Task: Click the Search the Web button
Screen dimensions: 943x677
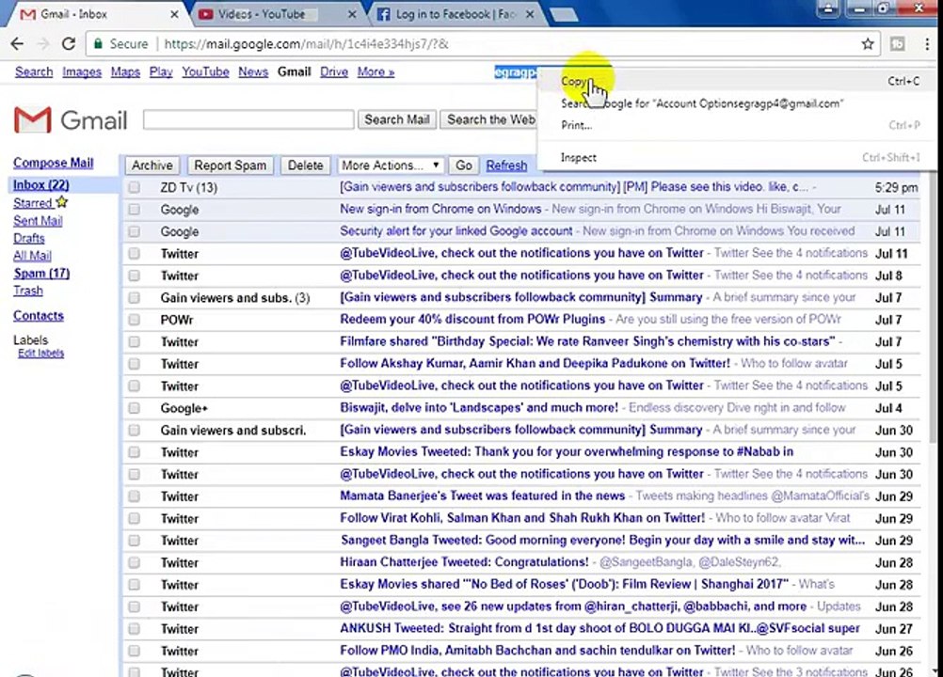Action: [x=490, y=119]
